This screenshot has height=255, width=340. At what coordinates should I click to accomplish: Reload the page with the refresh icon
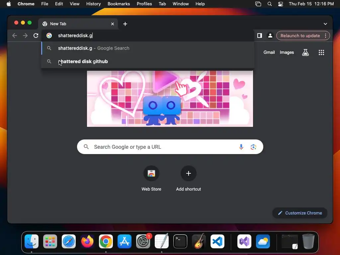coord(36,36)
